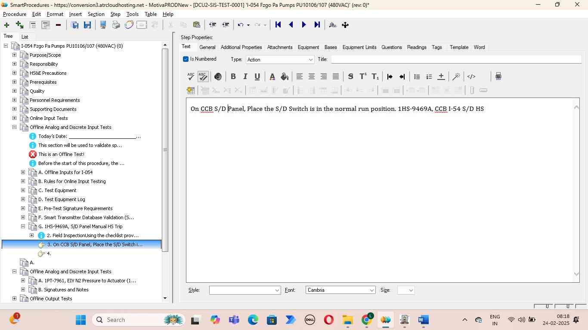The width and height of the screenshot is (588, 330).
Task: Click the red minus delete step icon
Action: tap(58, 25)
